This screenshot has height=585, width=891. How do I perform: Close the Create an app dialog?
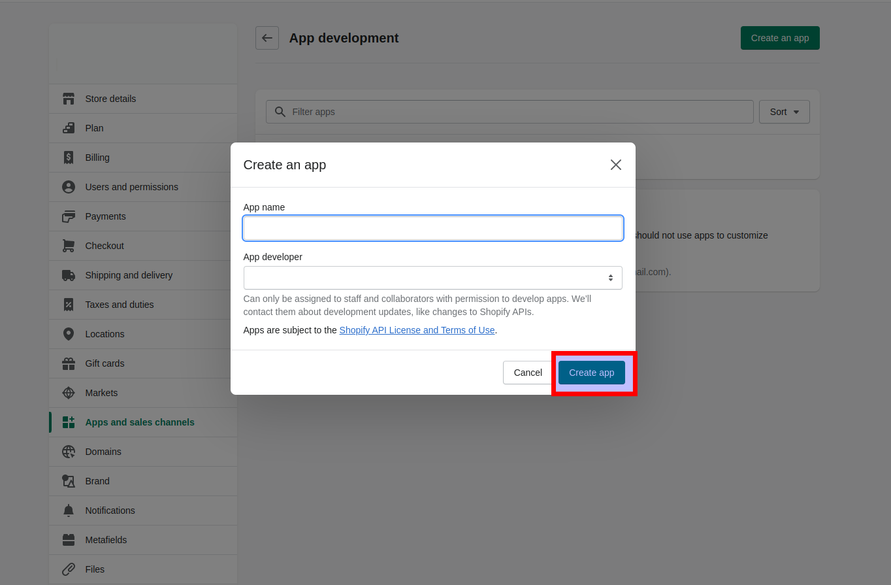(x=615, y=165)
